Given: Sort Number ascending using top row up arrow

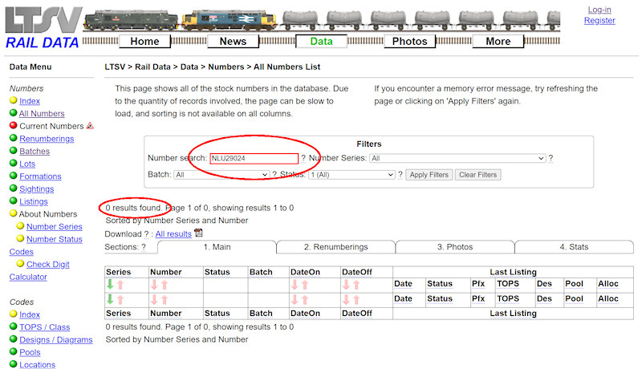Looking at the screenshot, I should pos(165,285).
